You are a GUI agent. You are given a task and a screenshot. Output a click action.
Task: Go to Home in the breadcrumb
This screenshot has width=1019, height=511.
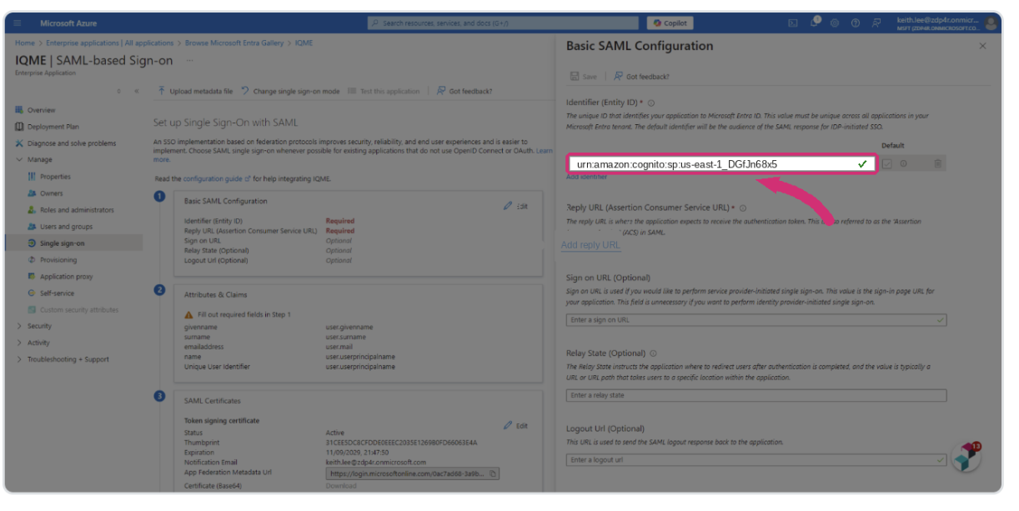24,43
